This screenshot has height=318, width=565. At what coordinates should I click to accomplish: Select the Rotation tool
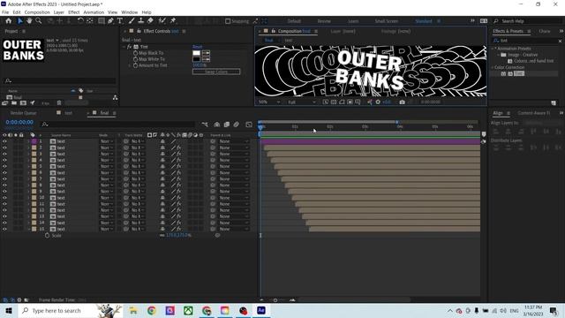coord(80,21)
